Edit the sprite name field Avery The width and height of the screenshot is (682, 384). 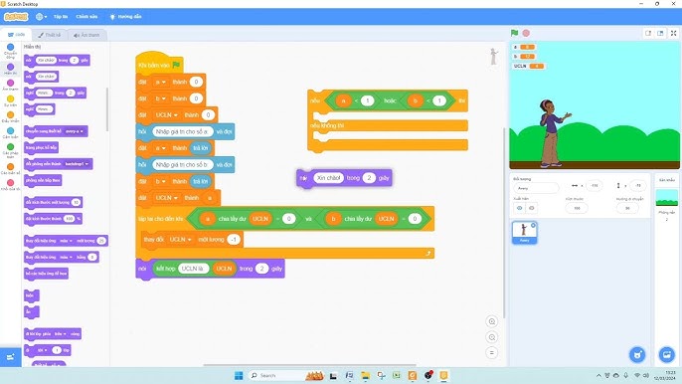point(536,188)
